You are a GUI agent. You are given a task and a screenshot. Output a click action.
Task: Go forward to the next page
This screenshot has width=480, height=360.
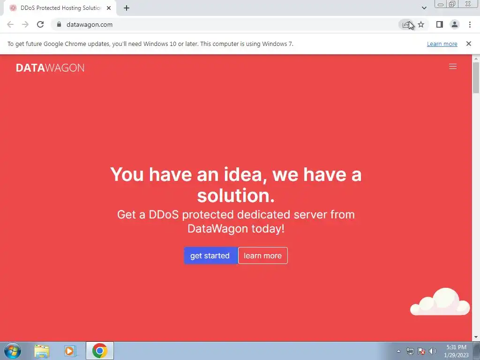click(25, 24)
